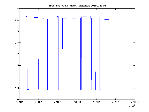The image size is (149, 112).
Task: Select the y-axis tick label "3"
Action: 18,31
